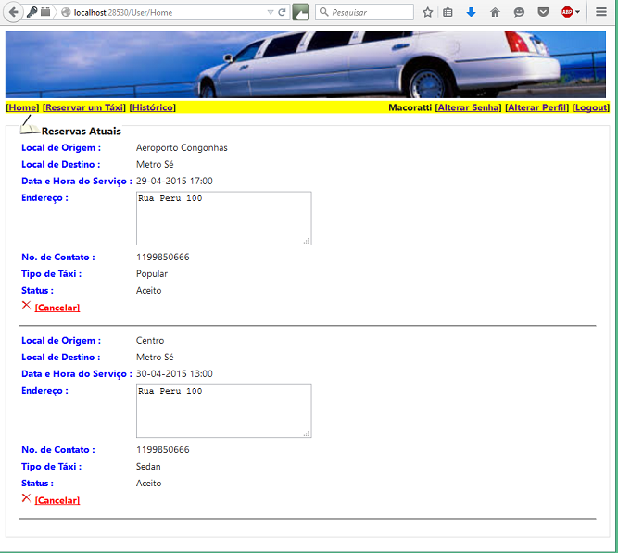Click red X icon of the Sedan taxi booking
Screen dimensions: 618x553
pyautogui.click(x=26, y=497)
